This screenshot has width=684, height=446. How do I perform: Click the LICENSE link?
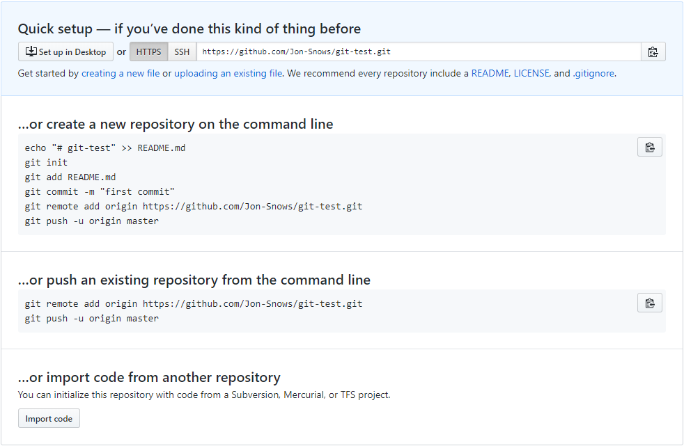point(532,73)
